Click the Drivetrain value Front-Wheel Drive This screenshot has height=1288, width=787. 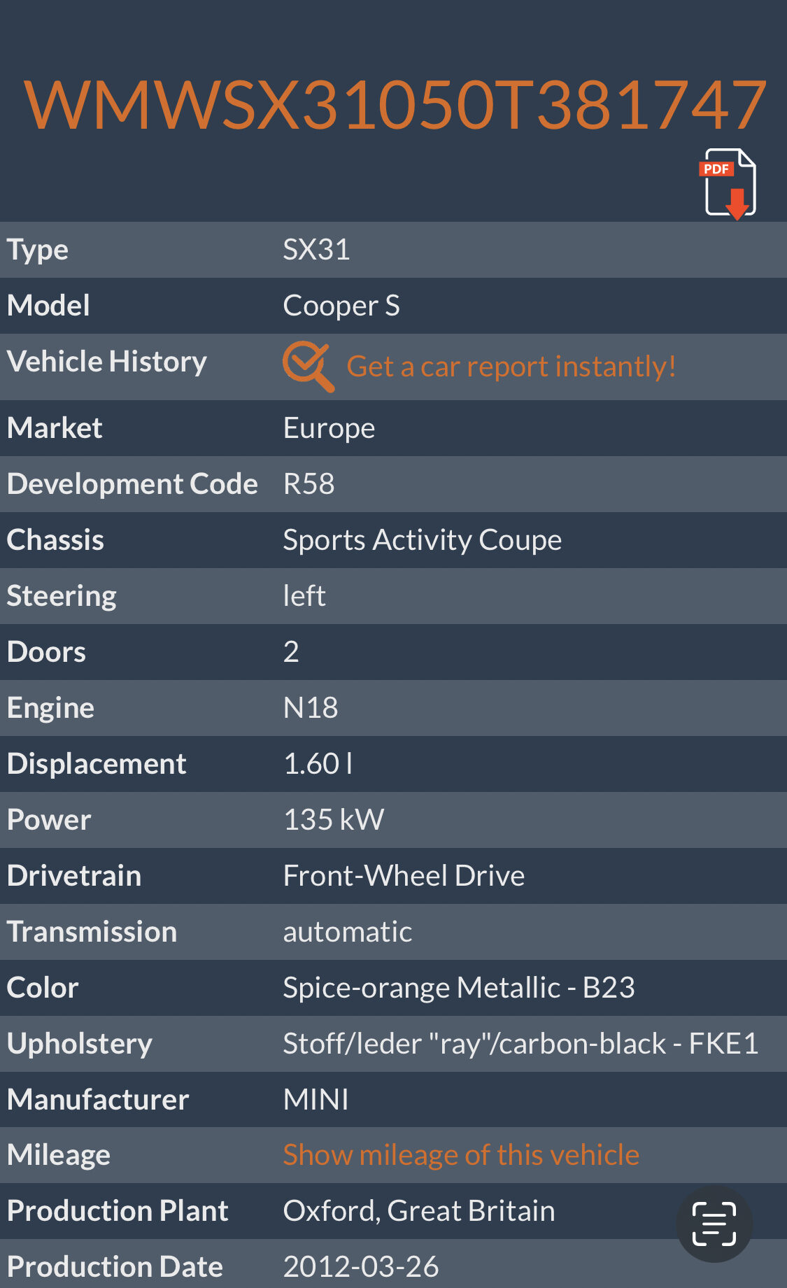pos(404,876)
